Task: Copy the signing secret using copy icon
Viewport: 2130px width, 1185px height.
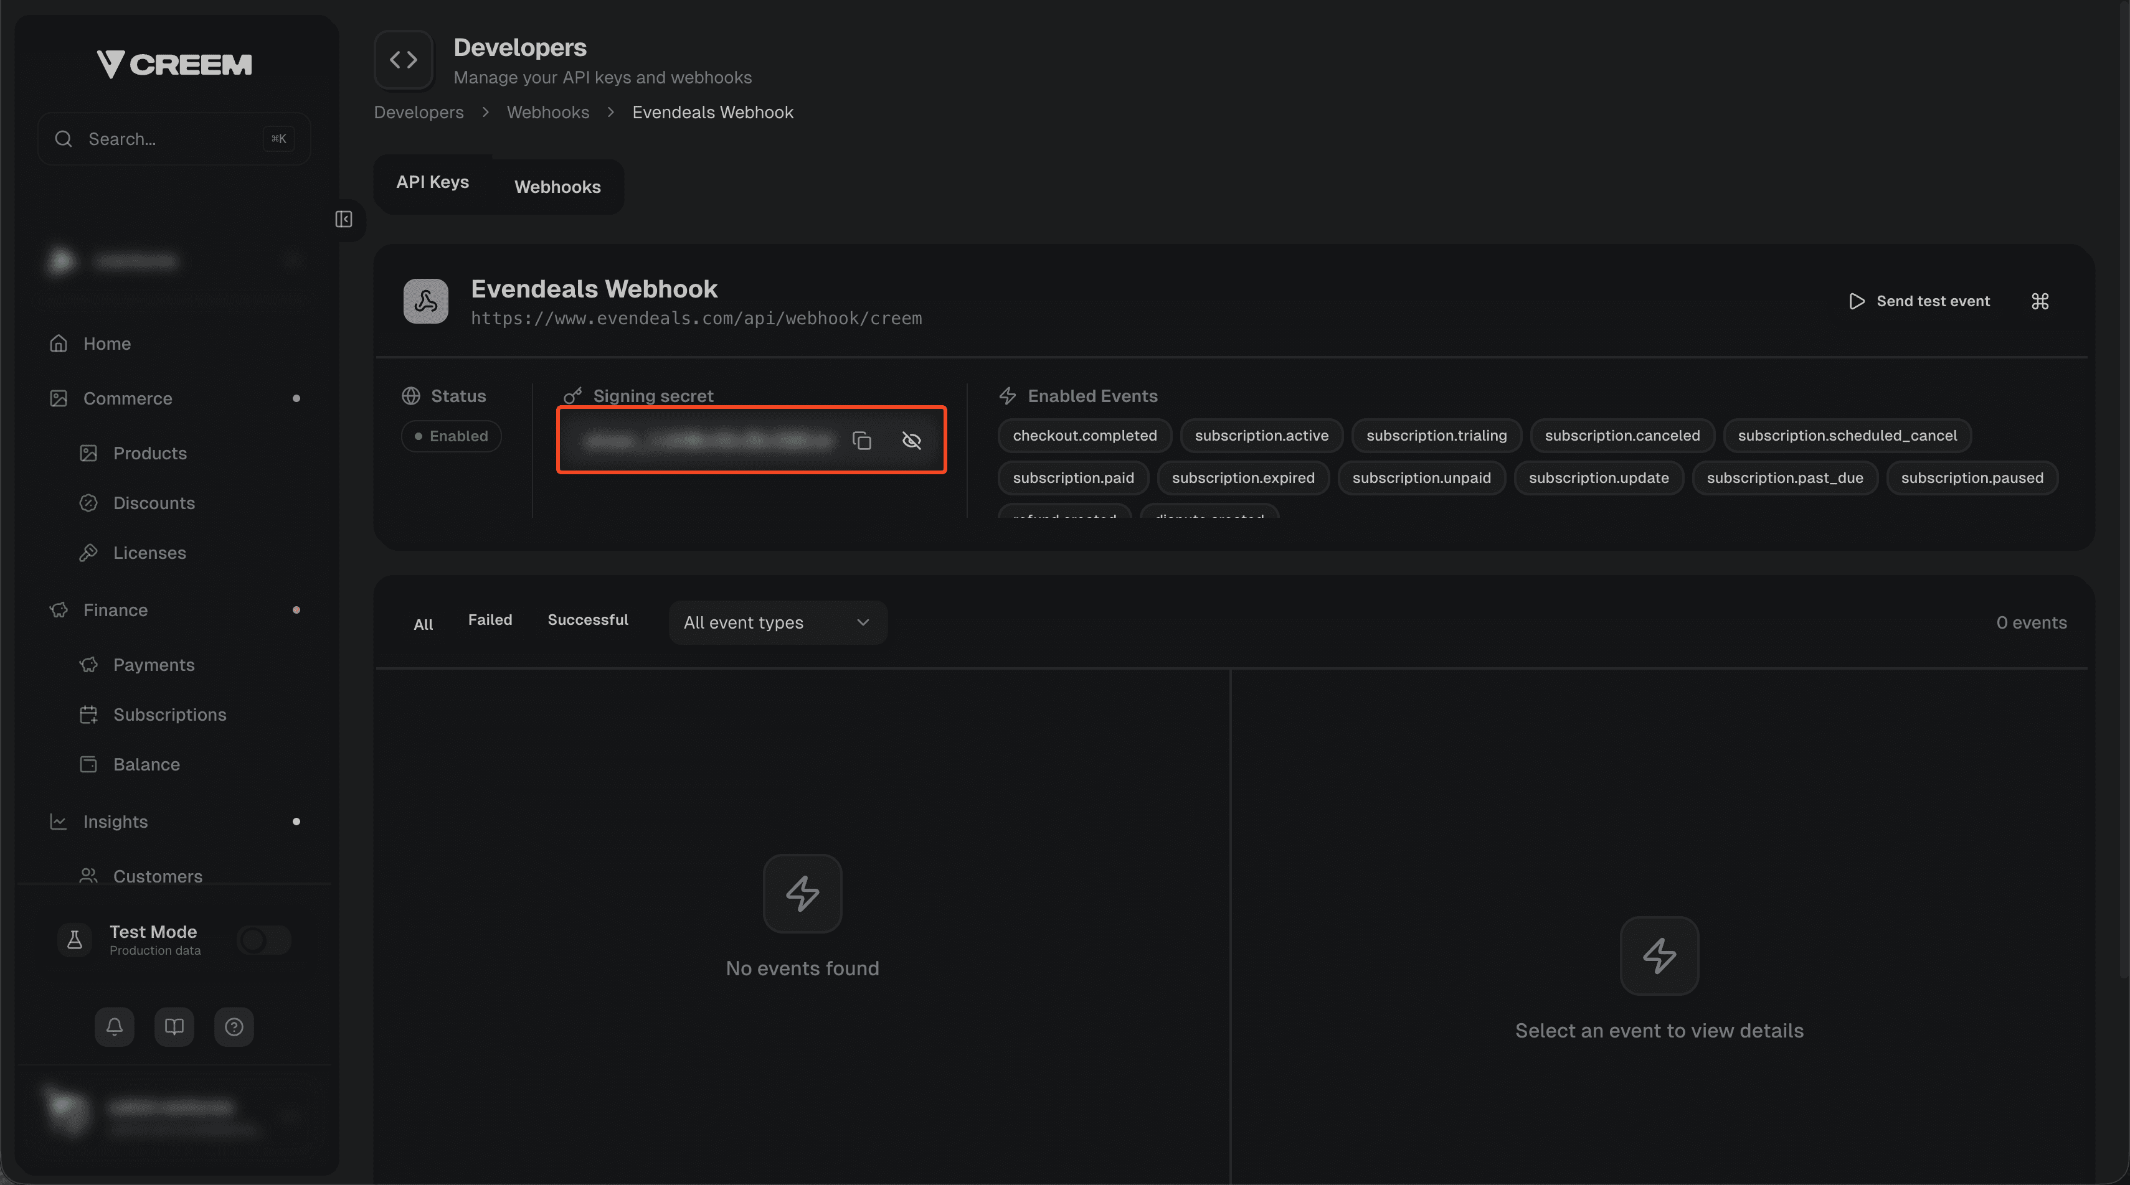Action: [861, 441]
